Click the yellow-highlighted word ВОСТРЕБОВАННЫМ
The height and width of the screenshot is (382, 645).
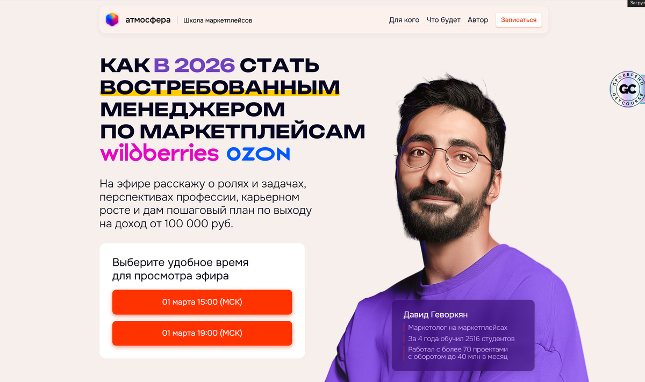pyautogui.click(x=220, y=87)
